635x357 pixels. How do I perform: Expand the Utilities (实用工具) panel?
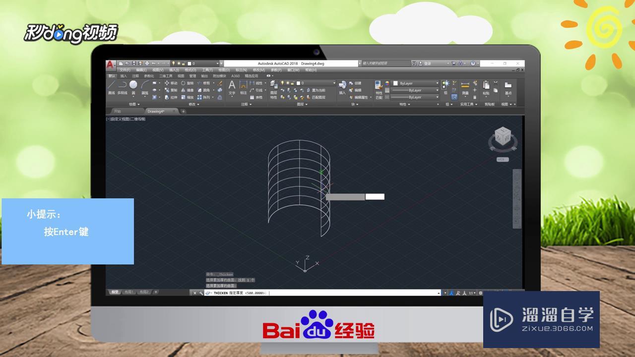pos(469,104)
